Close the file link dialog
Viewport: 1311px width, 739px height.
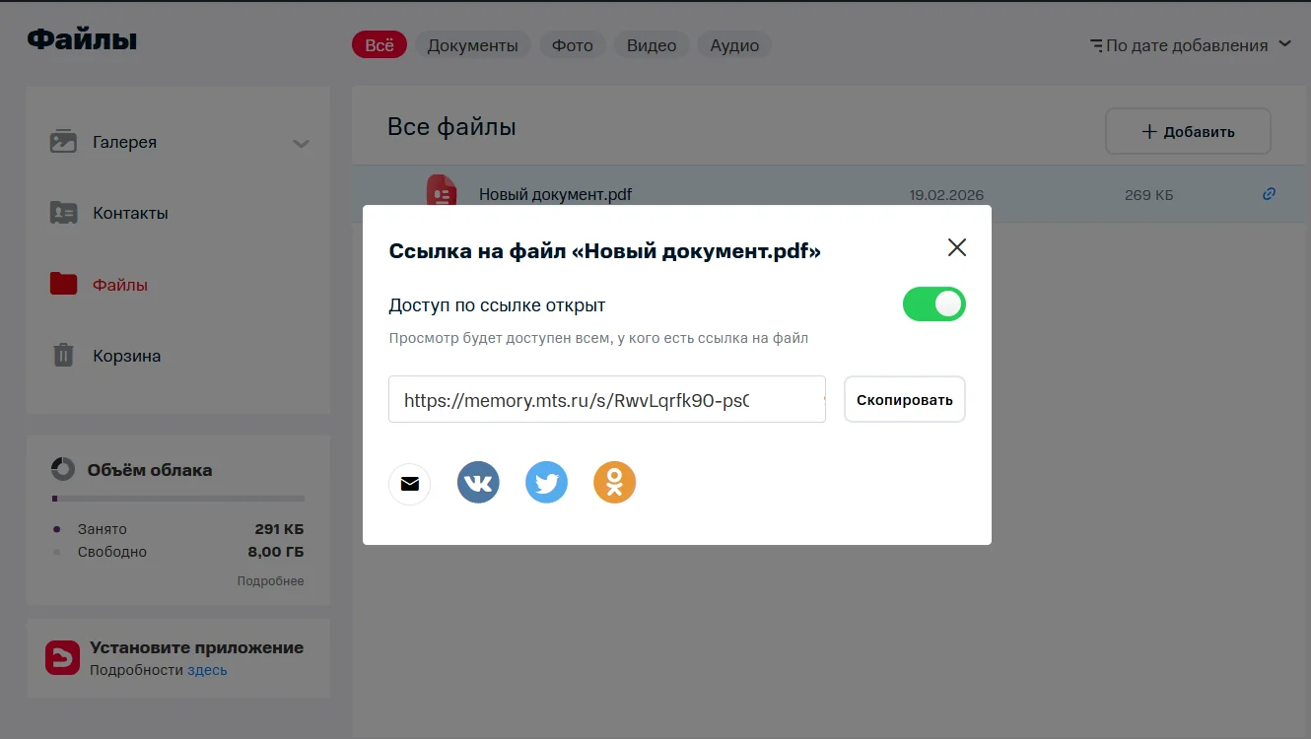(x=956, y=247)
